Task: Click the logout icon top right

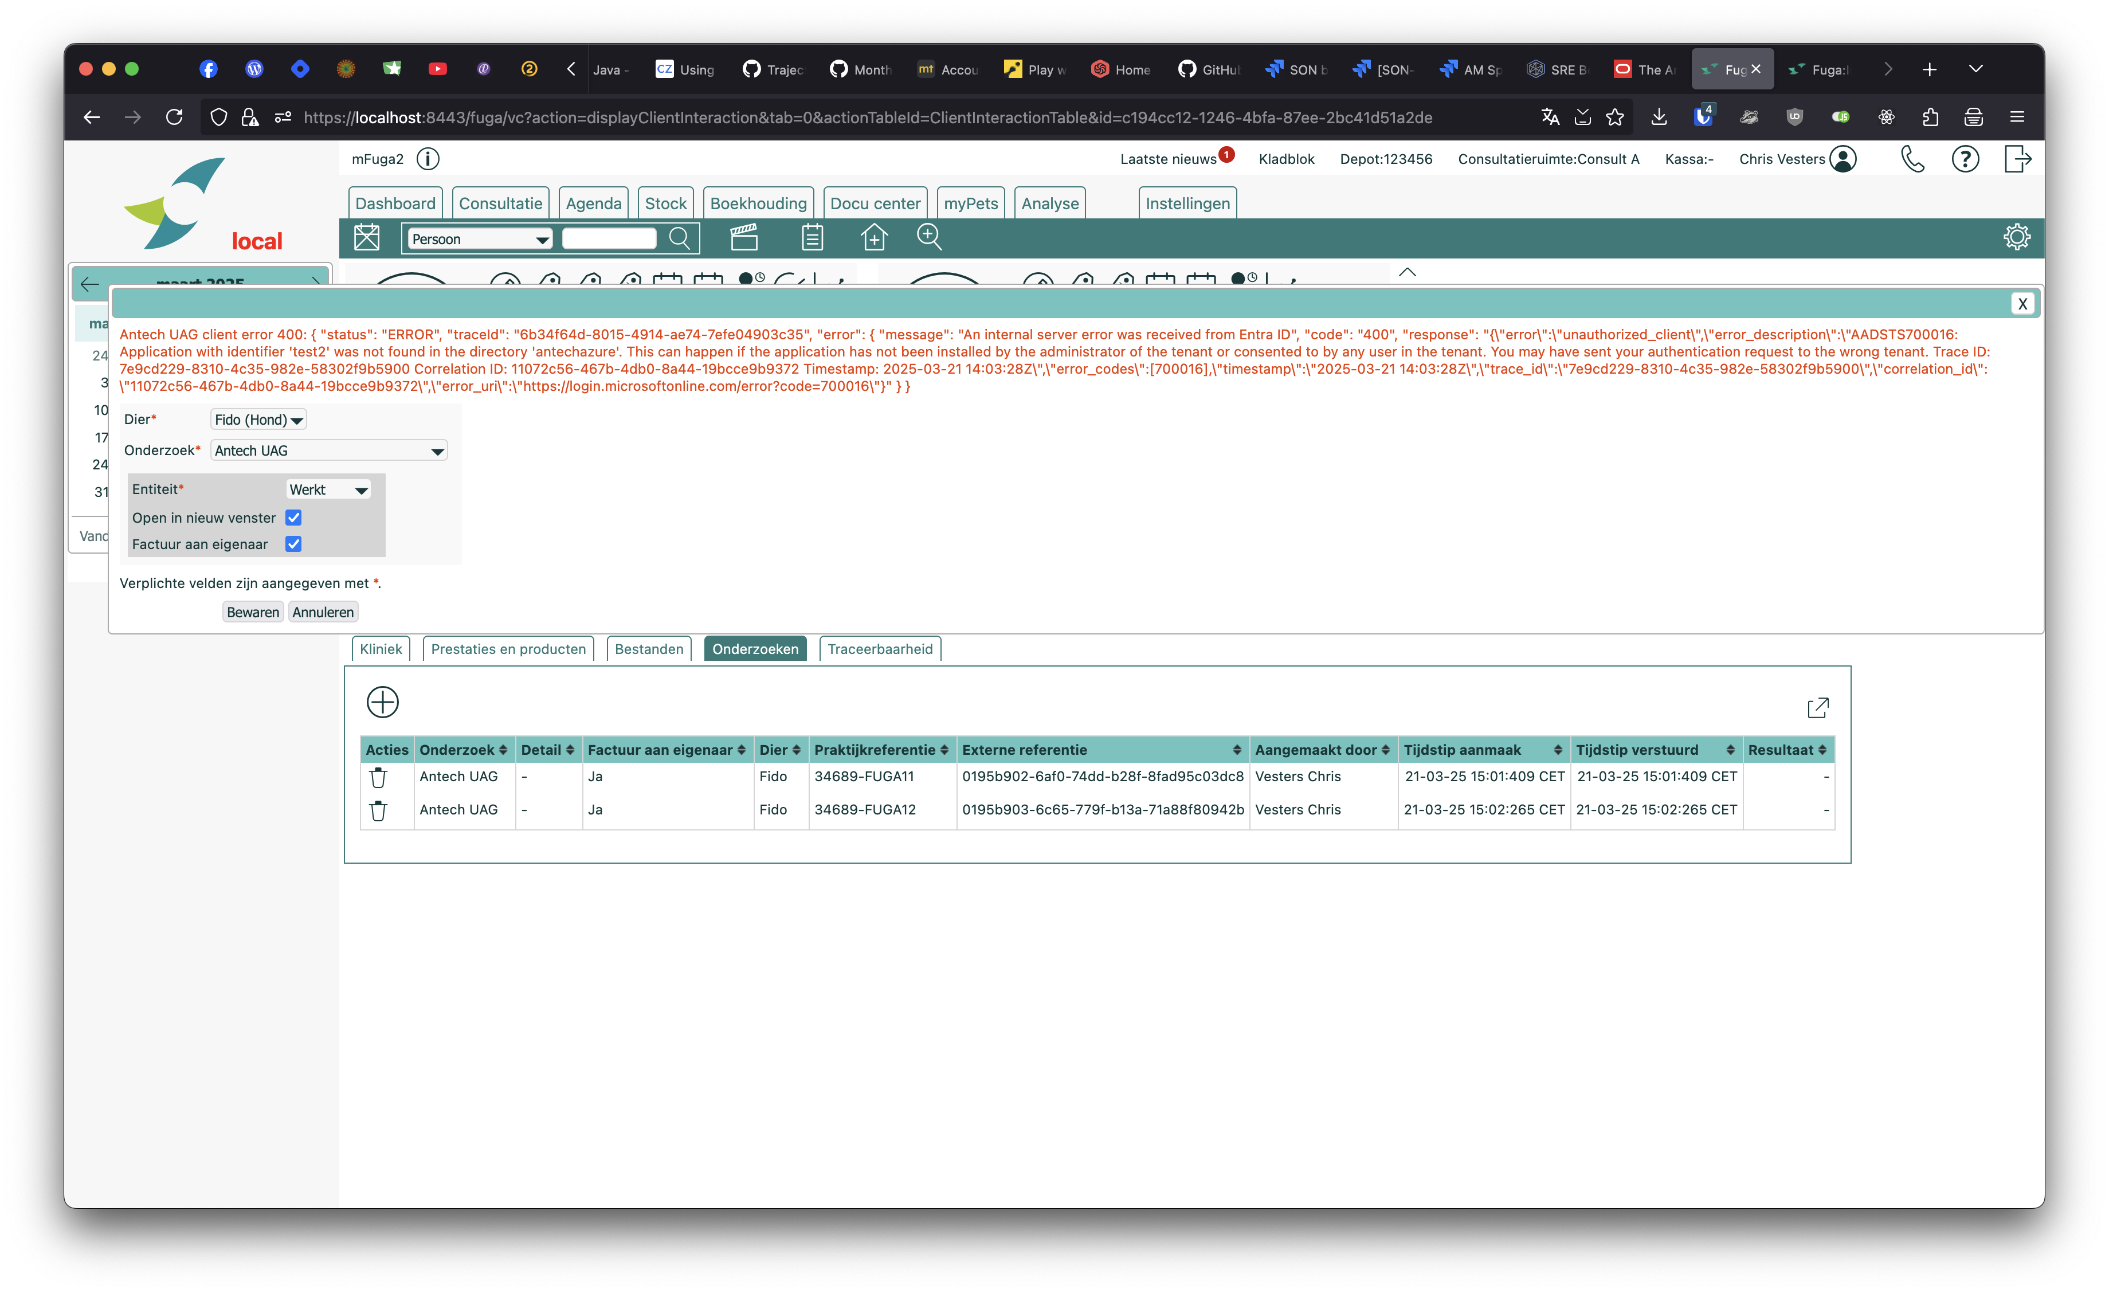Action: 2017,159
